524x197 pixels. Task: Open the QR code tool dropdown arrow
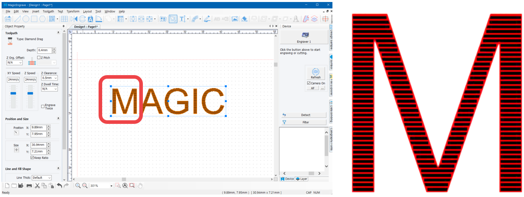[x=57, y=19]
